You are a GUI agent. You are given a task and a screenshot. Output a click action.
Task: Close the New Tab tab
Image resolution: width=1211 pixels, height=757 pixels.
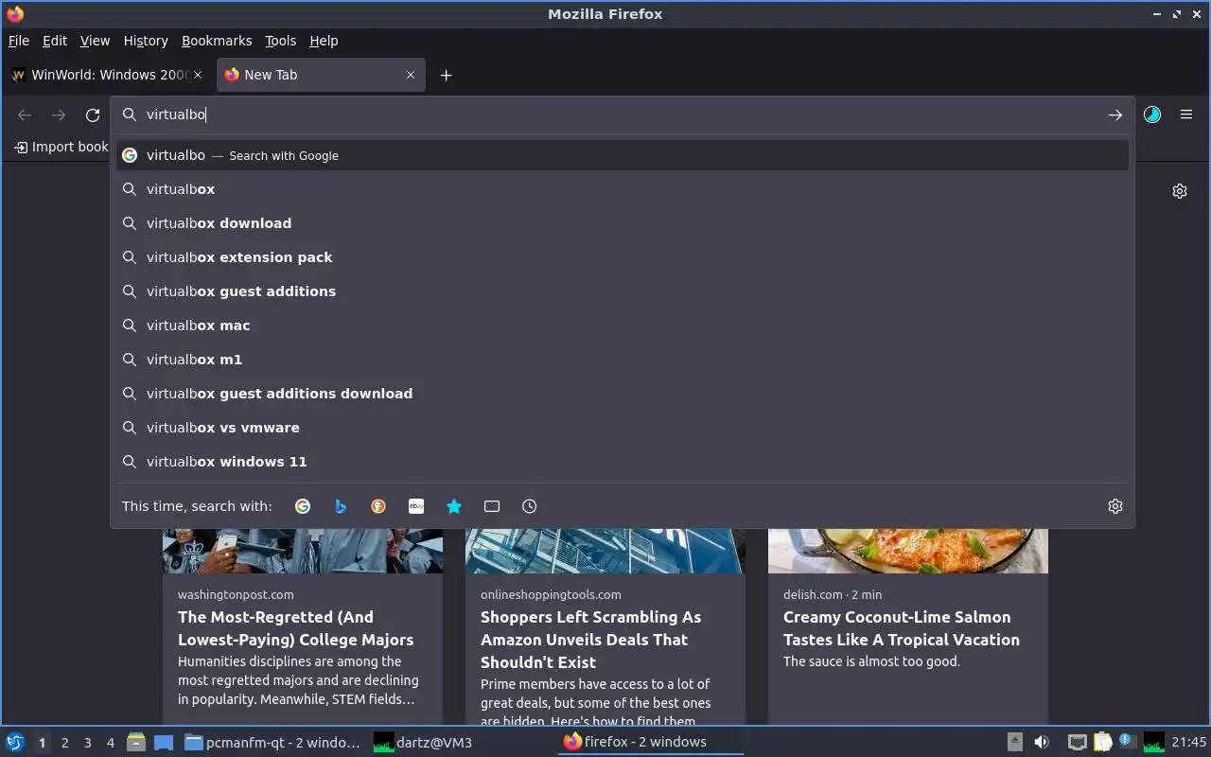(411, 75)
